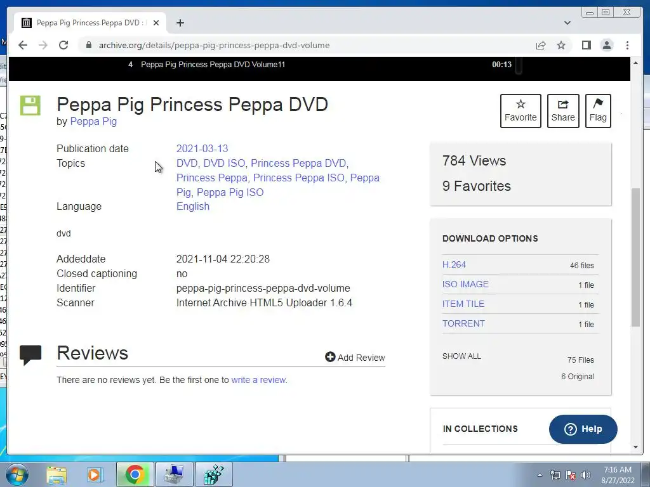
Task: Open the Chrome profile avatar
Action: [607, 45]
